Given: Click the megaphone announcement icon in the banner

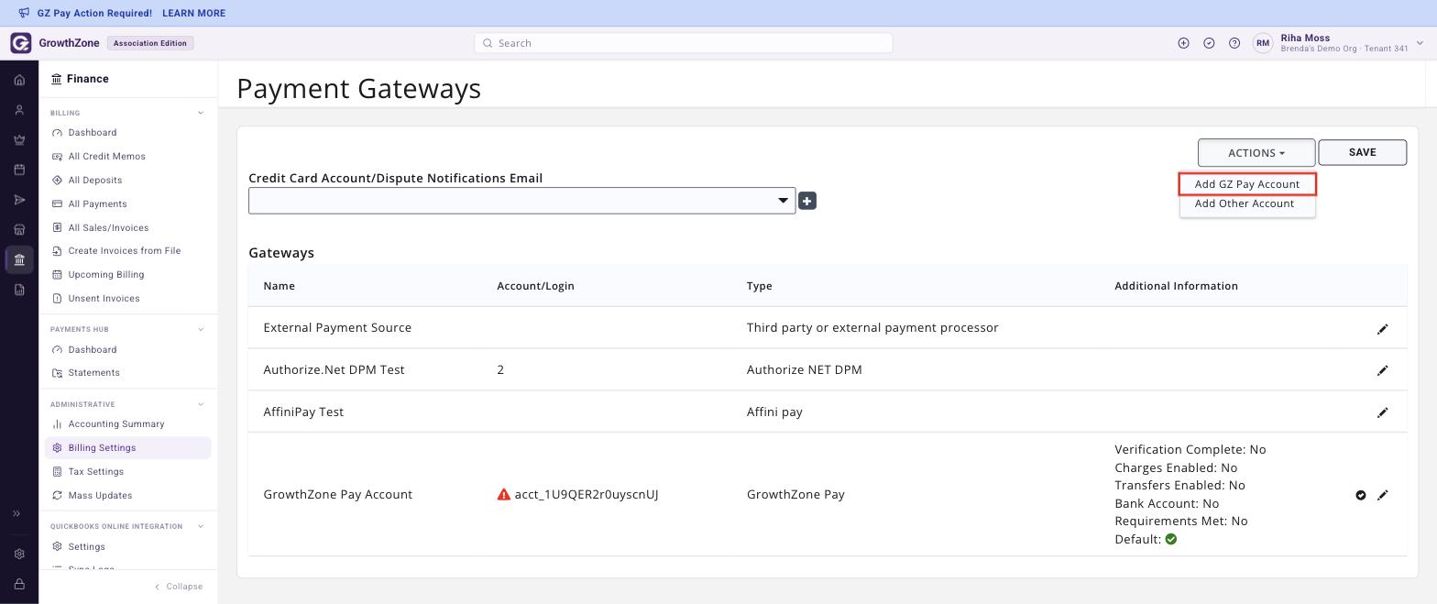Looking at the screenshot, I should pos(25,13).
